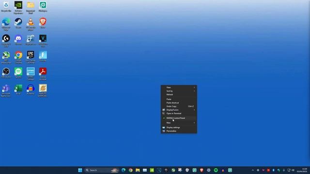310x174 pixels.
Task: Select the Spotify shortcut on the desktop
Action: [x=18, y=72]
